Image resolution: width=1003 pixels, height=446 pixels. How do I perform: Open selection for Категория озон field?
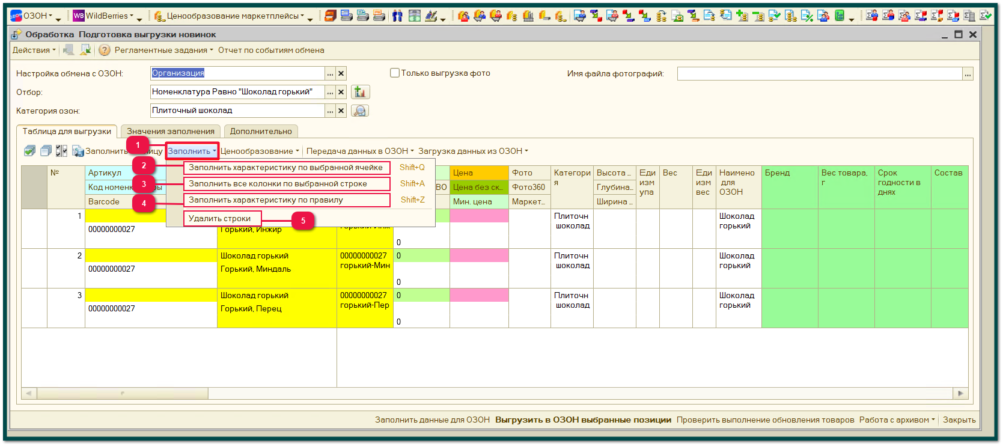point(330,111)
